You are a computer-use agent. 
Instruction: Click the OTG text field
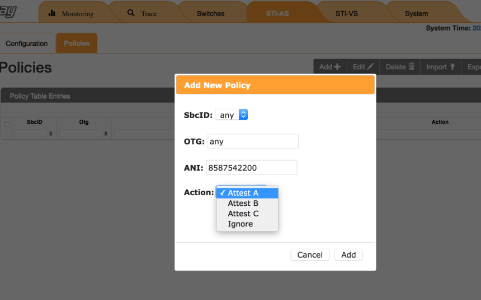click(253, 142)
